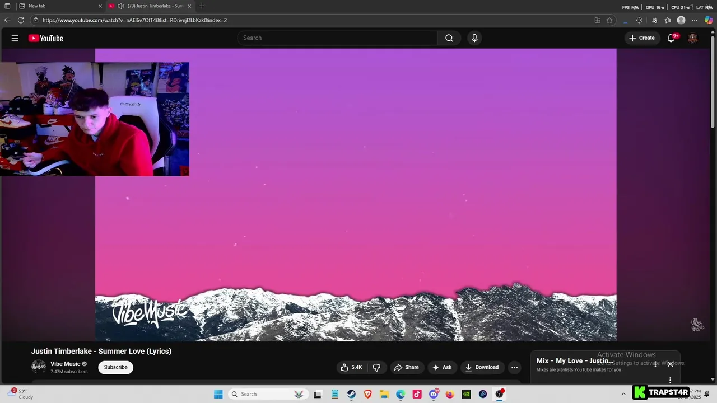Launch Brave browser from taskbar

(x=367, y=394)
